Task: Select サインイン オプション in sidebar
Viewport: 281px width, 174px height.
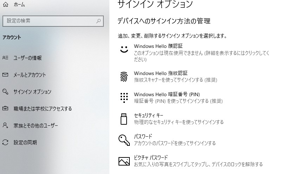Action: [32, 92]
